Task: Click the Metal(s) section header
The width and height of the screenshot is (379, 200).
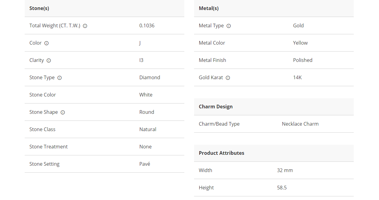Action: pyautogui.click(x=209, y=8)
